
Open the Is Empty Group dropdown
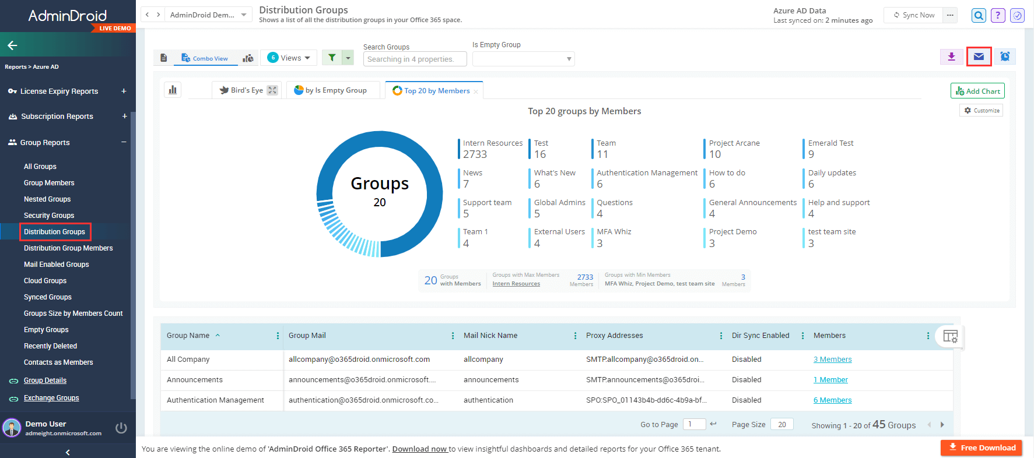click(523, 59)
